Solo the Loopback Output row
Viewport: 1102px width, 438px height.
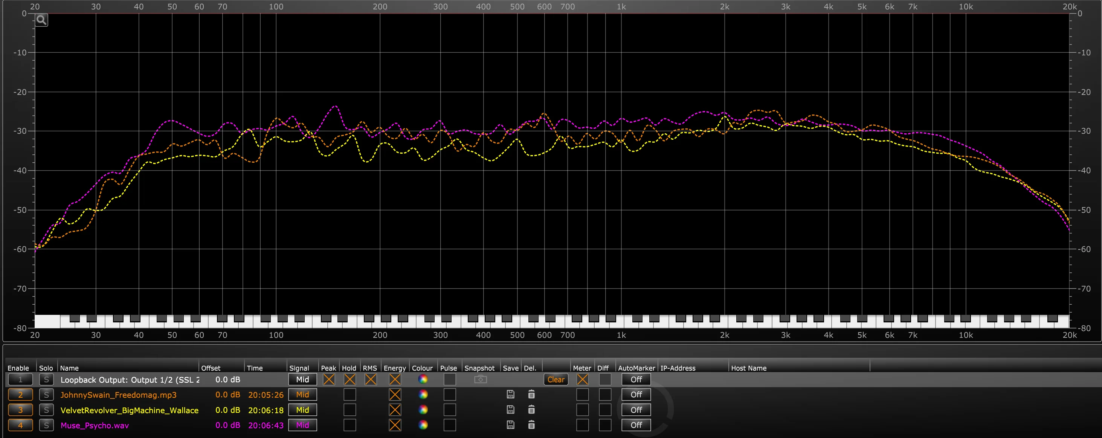tap(46, 379)
